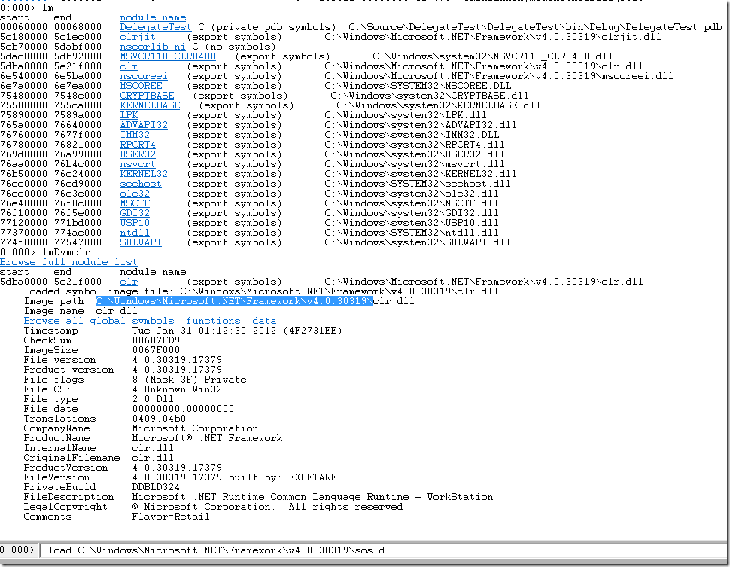Image resolution: width=730 pixels, height=567 pixels.
Task: Click the GDI32 module link
Action: [x=135, y=213]
